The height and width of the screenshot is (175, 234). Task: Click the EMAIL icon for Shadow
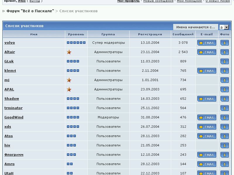(x=207, y=99)
